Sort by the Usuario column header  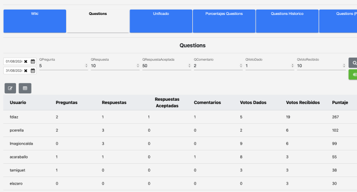[18, 102]
